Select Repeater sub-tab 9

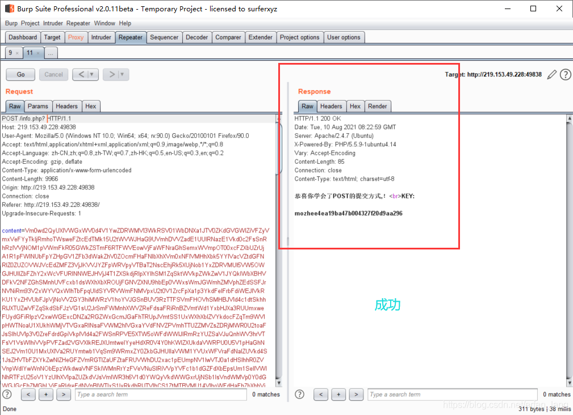(x=10, y=53)
